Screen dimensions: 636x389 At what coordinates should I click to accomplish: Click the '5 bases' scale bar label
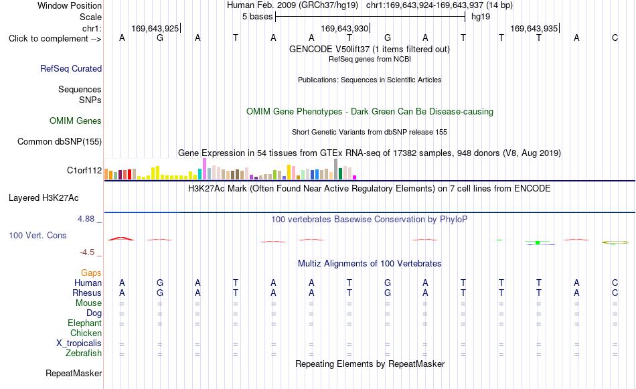tap(258, 17)
